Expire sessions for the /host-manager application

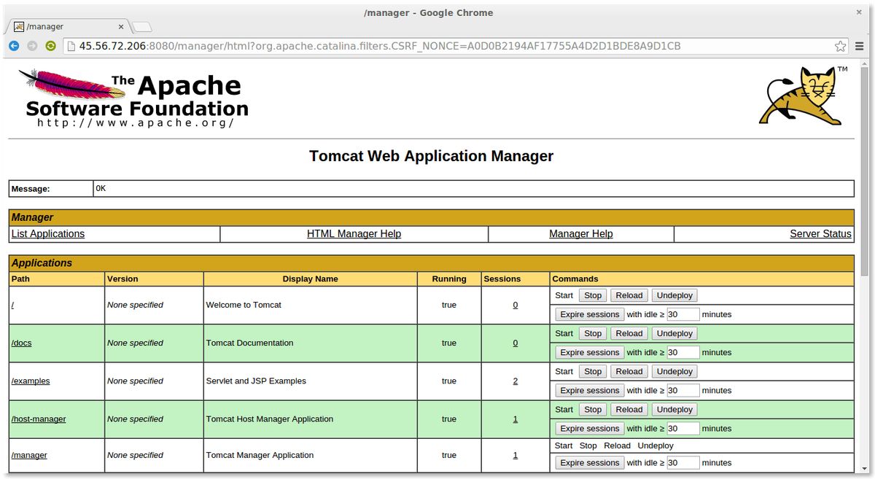click(x=589, y=428)
